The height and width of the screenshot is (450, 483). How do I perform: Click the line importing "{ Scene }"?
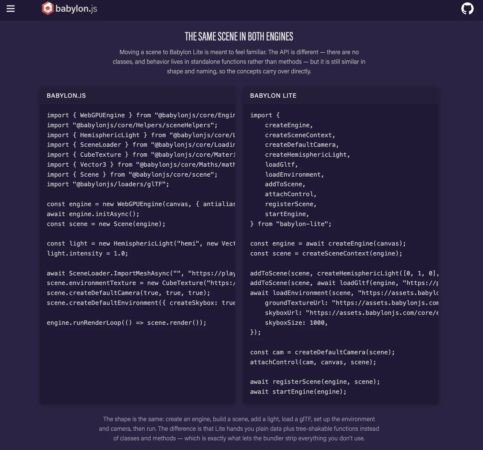tap(132, 175)
